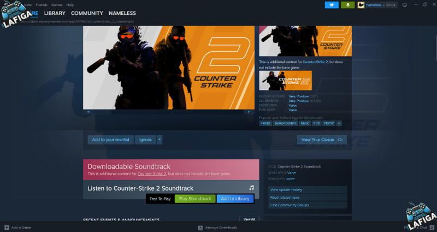Enter Big Picture mode via monitor icon
The image size is (437, 232).
pyautogui.click(x=405, y=5)
